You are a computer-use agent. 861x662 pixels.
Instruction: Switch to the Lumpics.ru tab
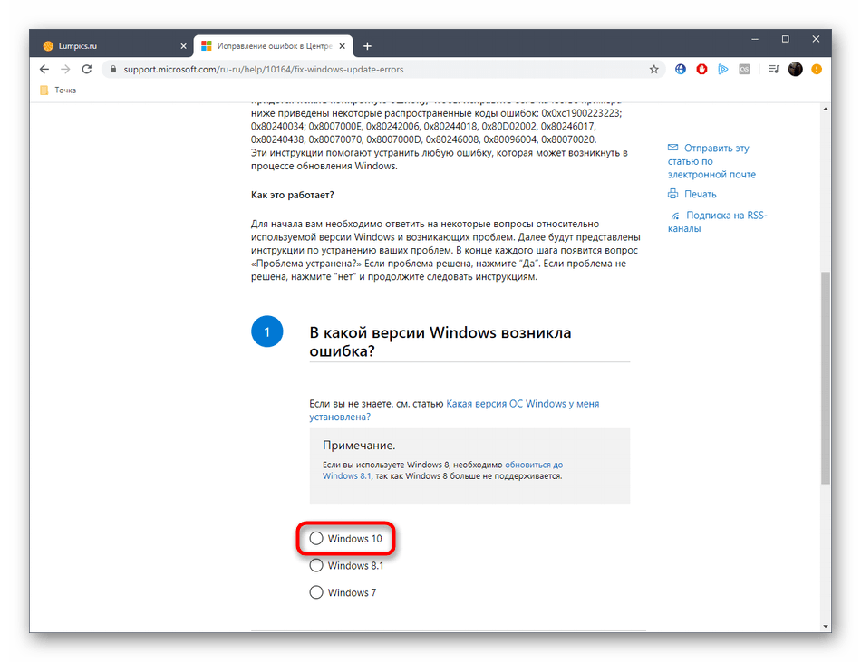pos(115,46)
